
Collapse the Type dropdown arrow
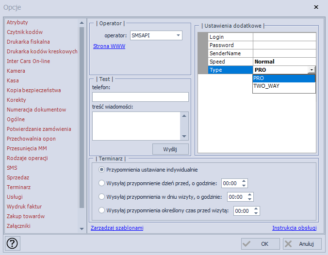pyautogui.click(x=311, y=70)
